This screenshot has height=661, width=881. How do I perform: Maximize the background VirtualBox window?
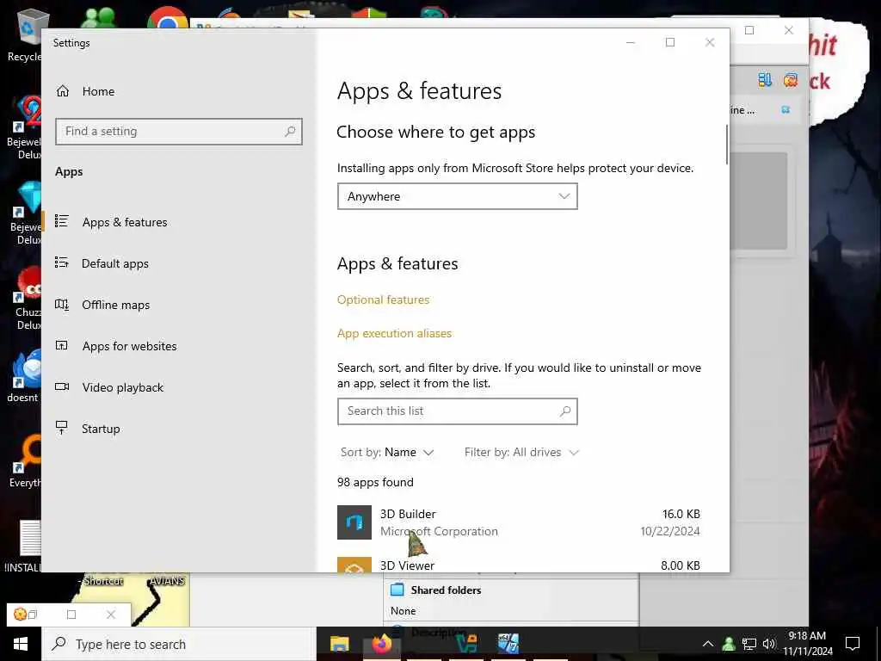coord(749,30)
